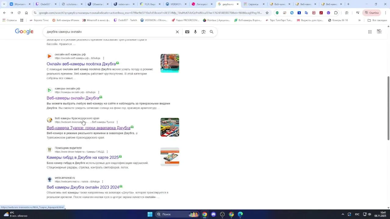Show hidden system tray icons
Screen dimensions: 390x219
coord(343,214)
